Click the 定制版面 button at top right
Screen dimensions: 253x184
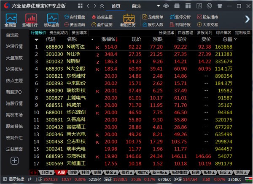click(242, 33)
